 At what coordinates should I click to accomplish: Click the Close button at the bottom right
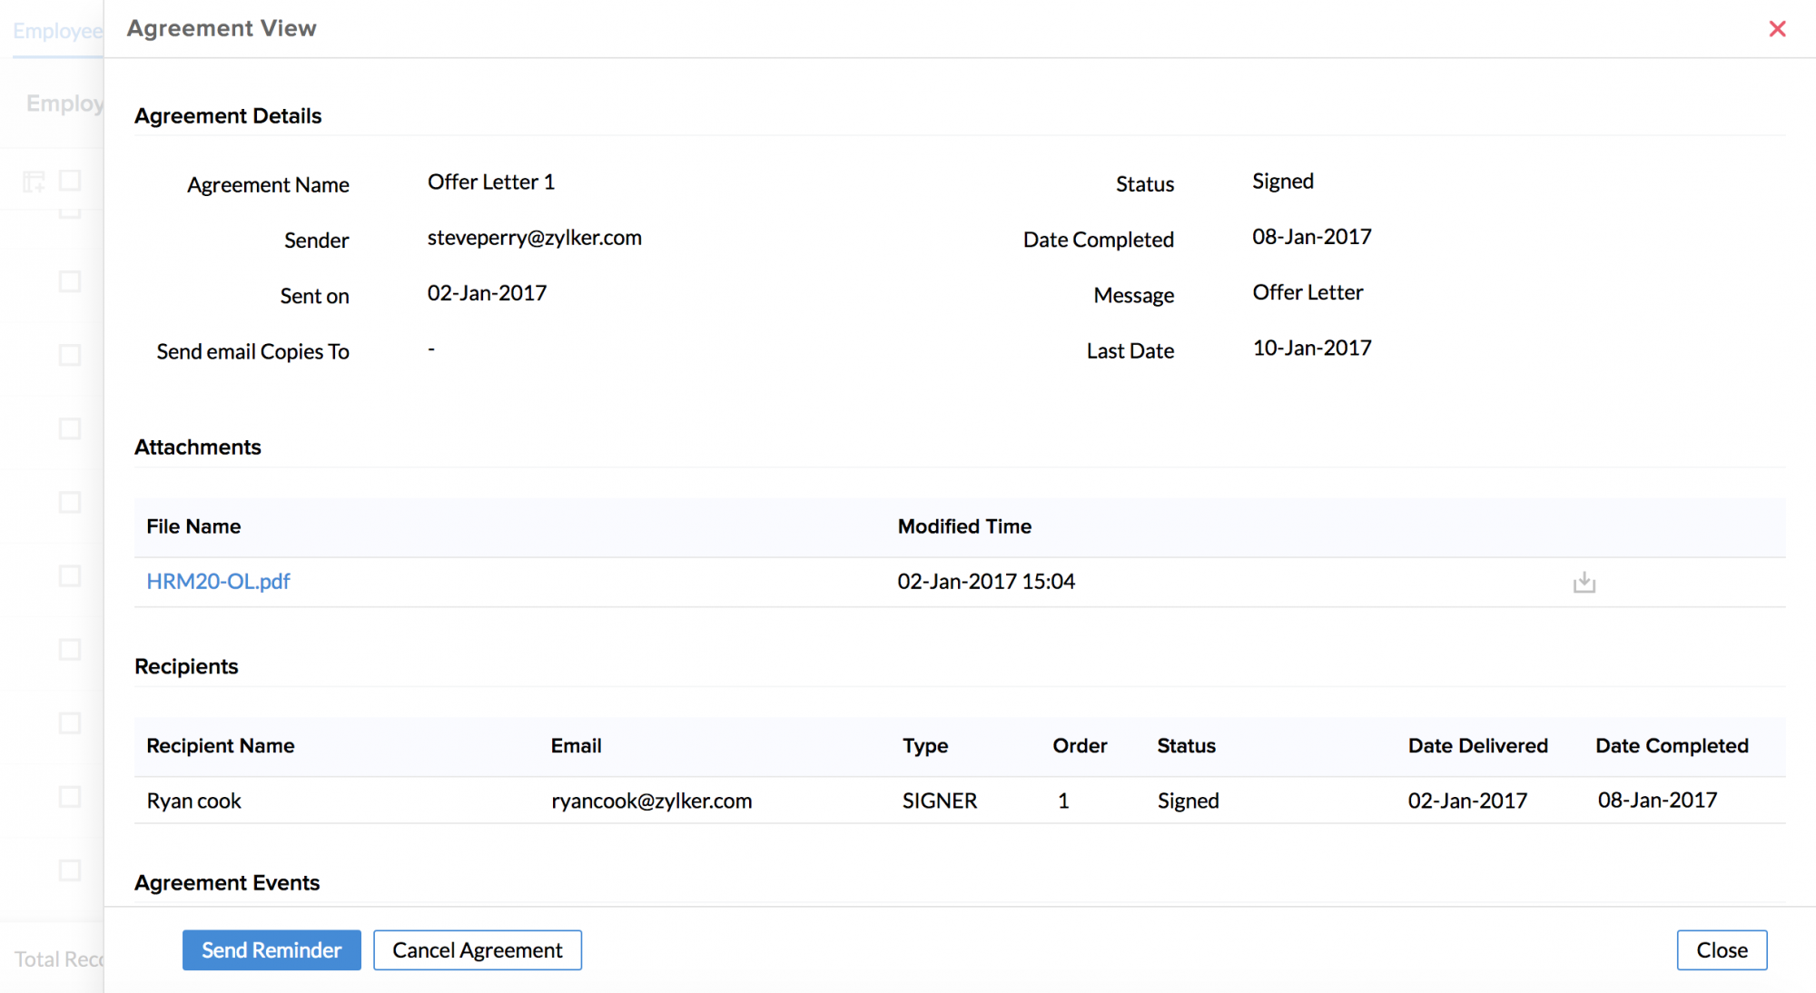pos(1721,949)
